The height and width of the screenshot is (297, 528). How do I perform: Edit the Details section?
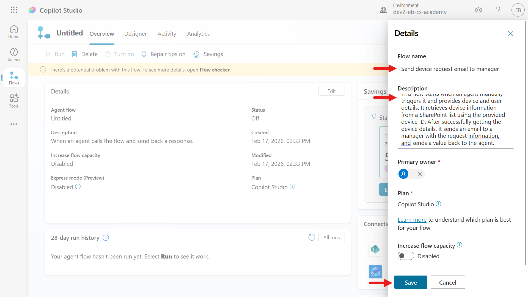[331, 91]
